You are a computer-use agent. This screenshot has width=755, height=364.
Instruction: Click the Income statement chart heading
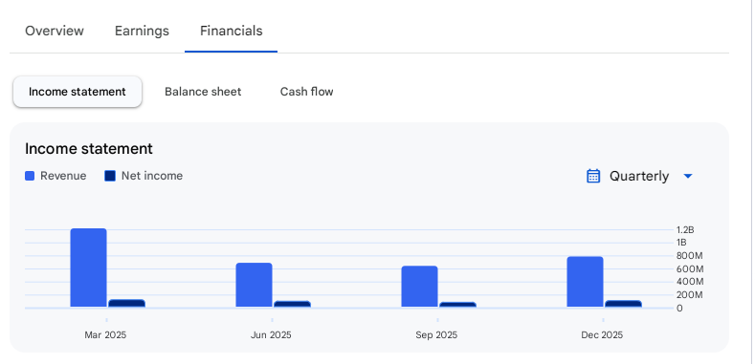(x=89, y=149)
